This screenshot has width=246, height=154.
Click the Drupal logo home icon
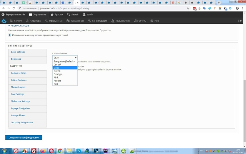click(4, 21)
